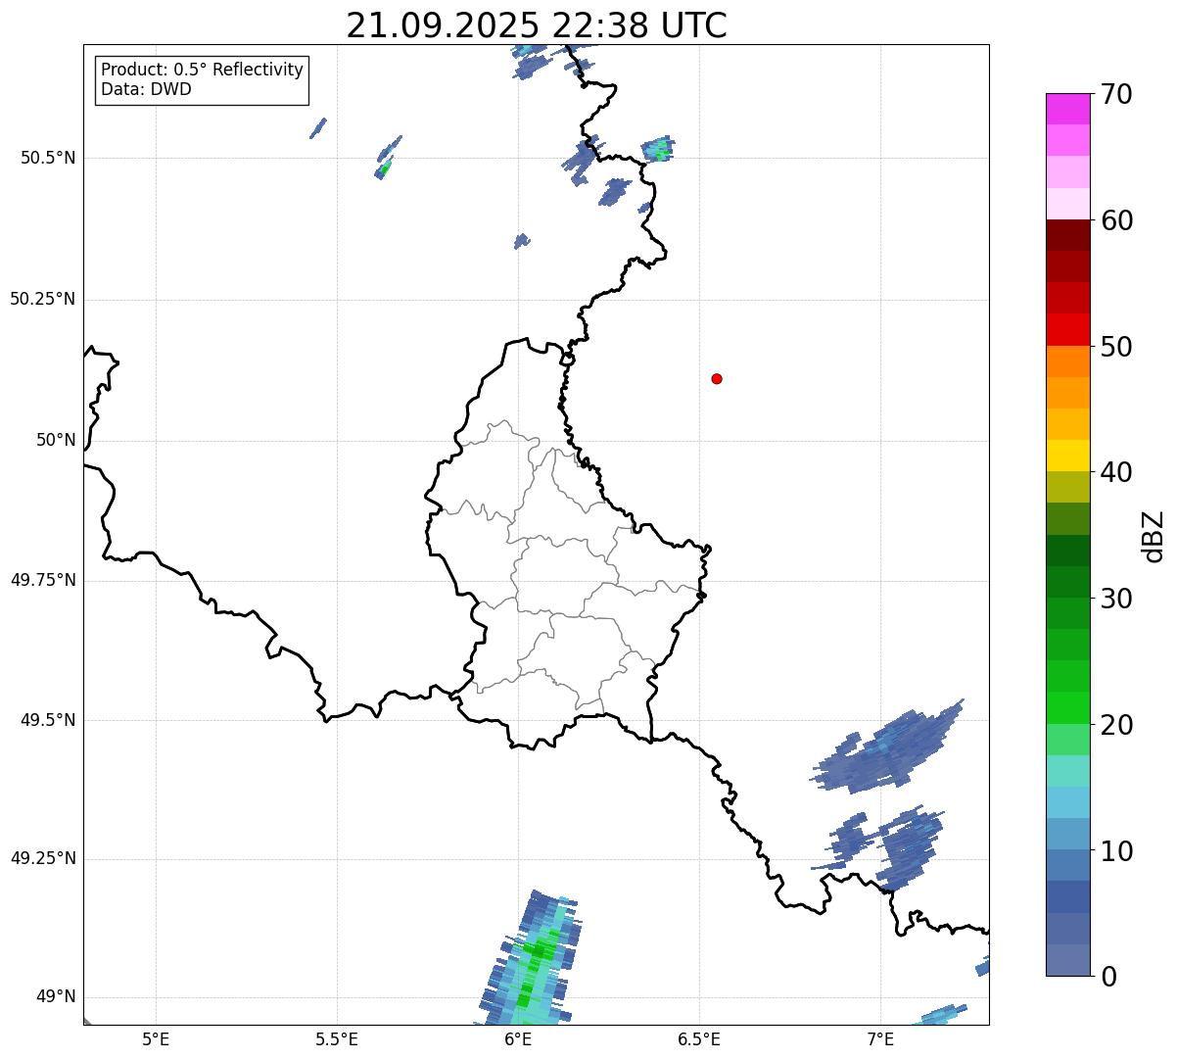The width and height of the screenshot is (1177, 1059).
Task: Click the 'Product: 0.5° Reflectivity' legend text
Action: (x=202, y=71)
